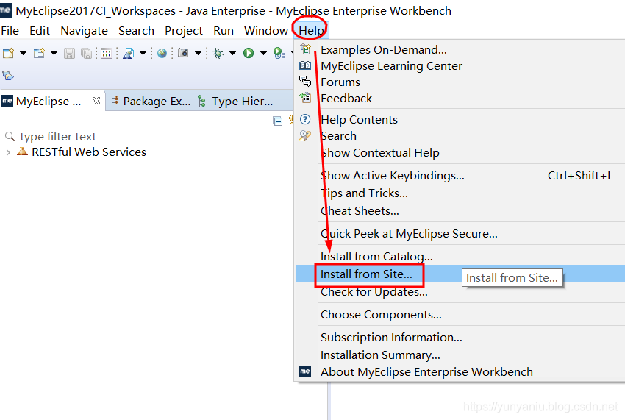Image resolution: width=625 pixels, height=420 pixels.
Task: Open MyEclipse Learning Center entry
Action: click(x=460, y=65)
